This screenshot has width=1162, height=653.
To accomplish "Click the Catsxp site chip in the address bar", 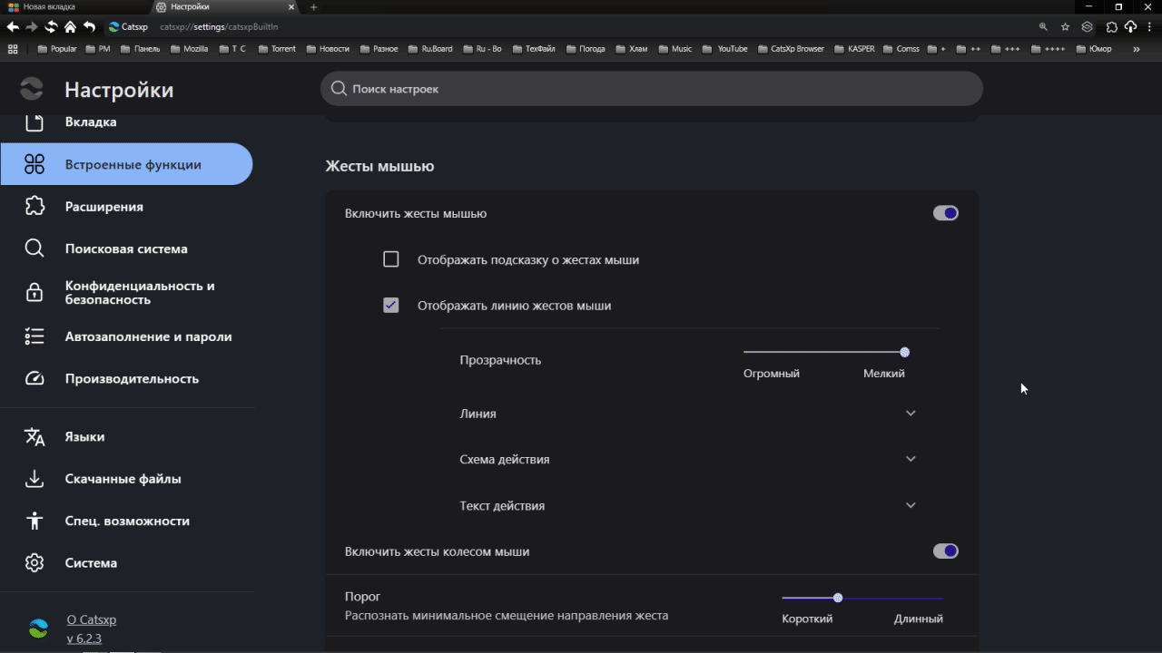I will 128,27.
